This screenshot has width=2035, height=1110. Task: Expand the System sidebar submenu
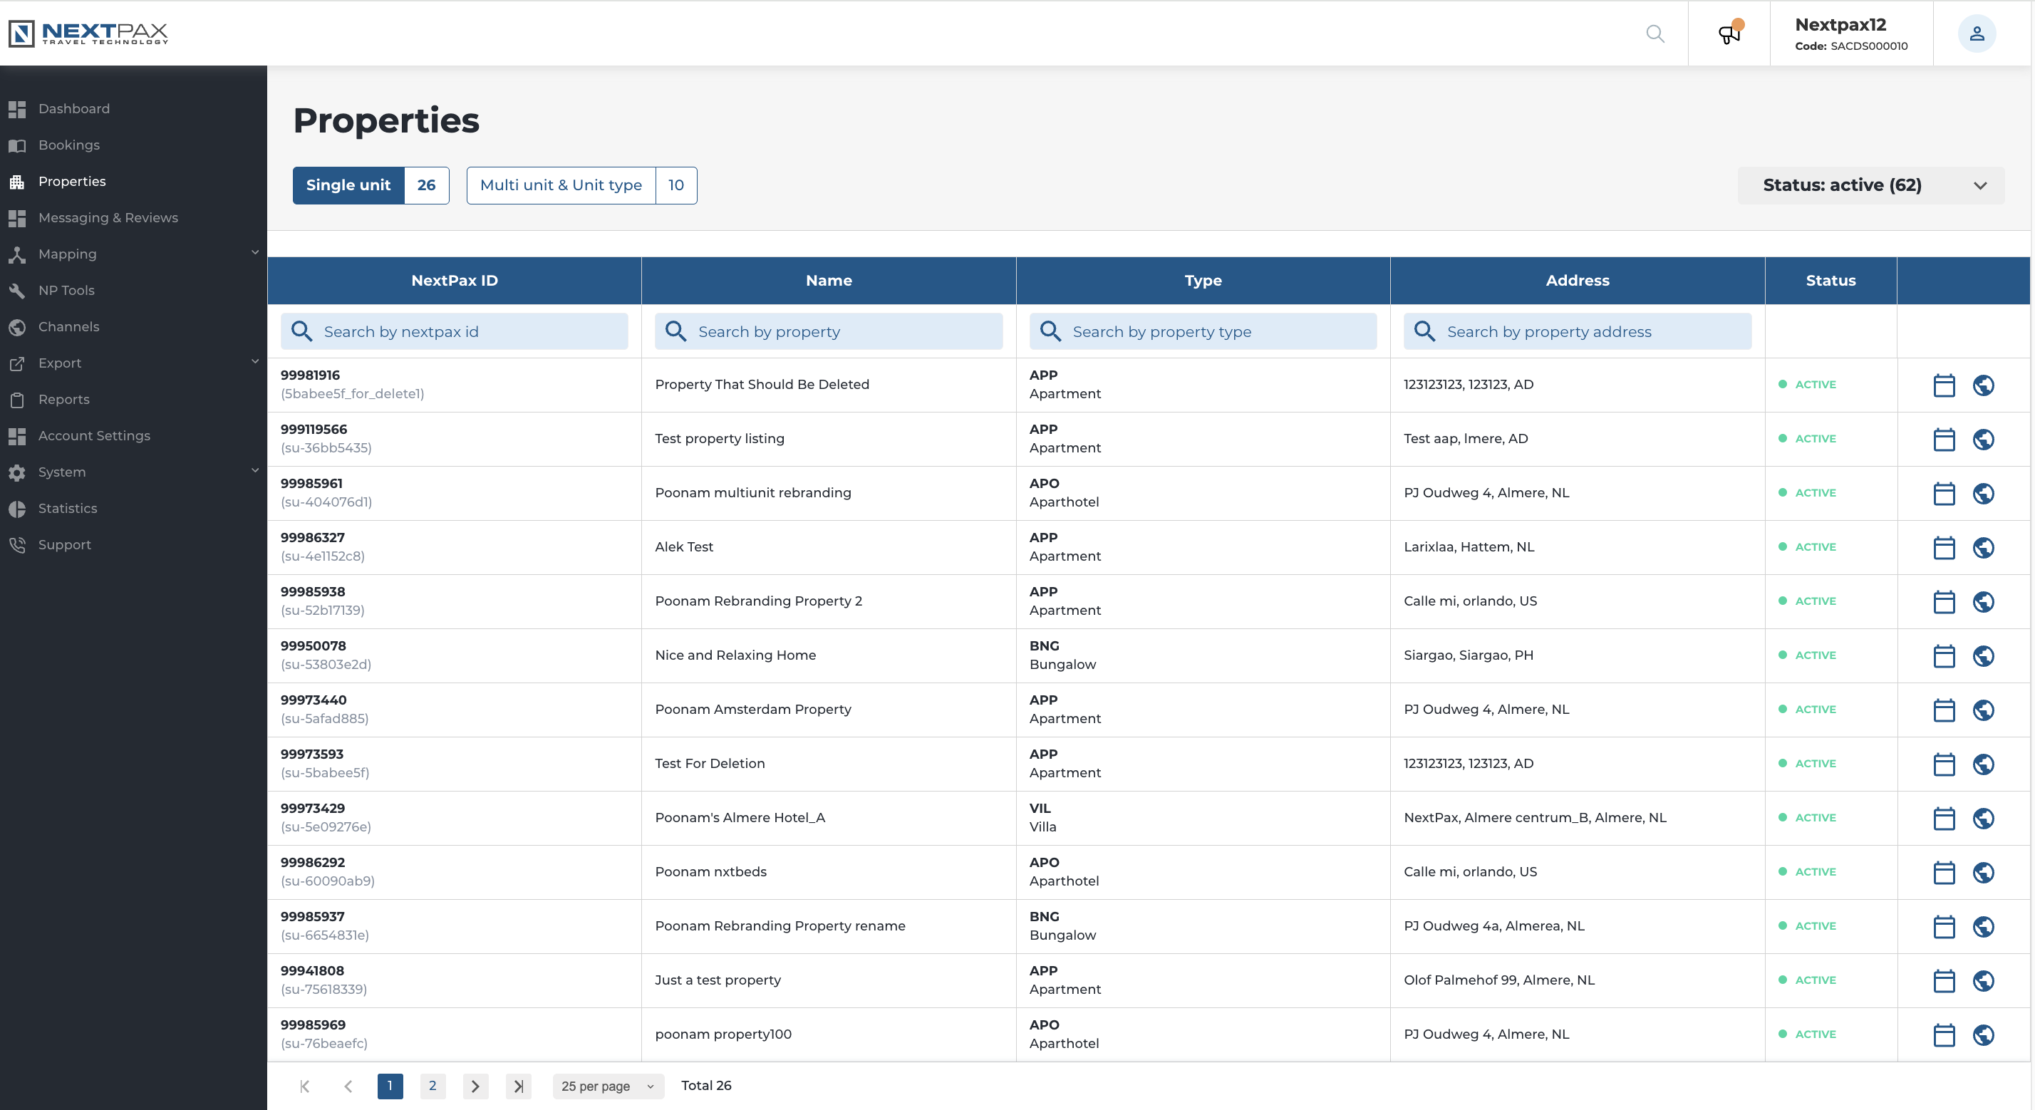pyautogui.click(x=255, y=470)
